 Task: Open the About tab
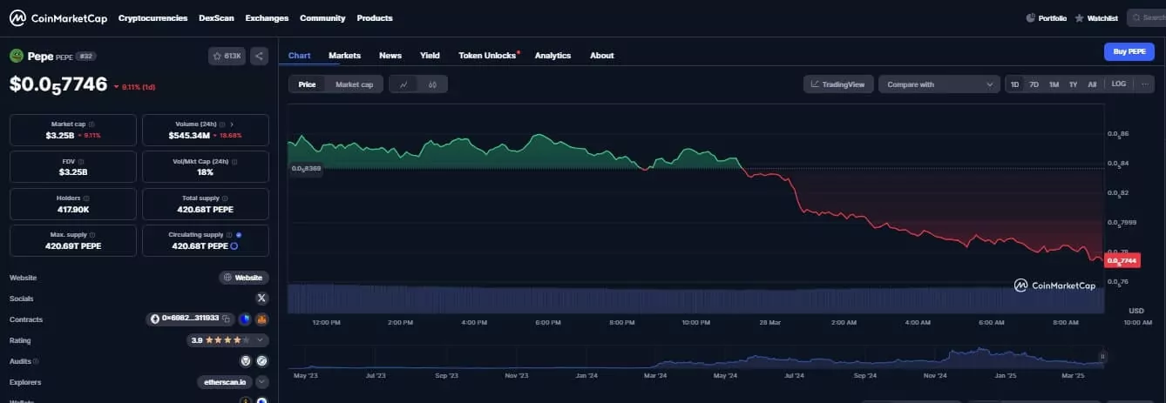pos(601,55)
